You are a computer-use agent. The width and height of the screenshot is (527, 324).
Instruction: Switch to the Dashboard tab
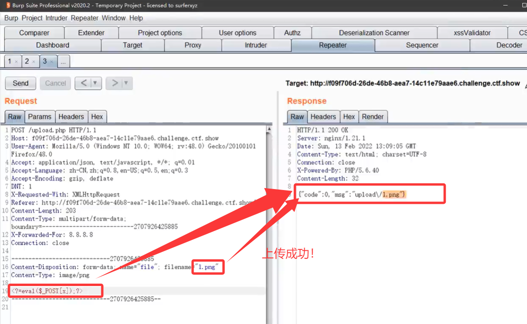(x=53, y=45)
